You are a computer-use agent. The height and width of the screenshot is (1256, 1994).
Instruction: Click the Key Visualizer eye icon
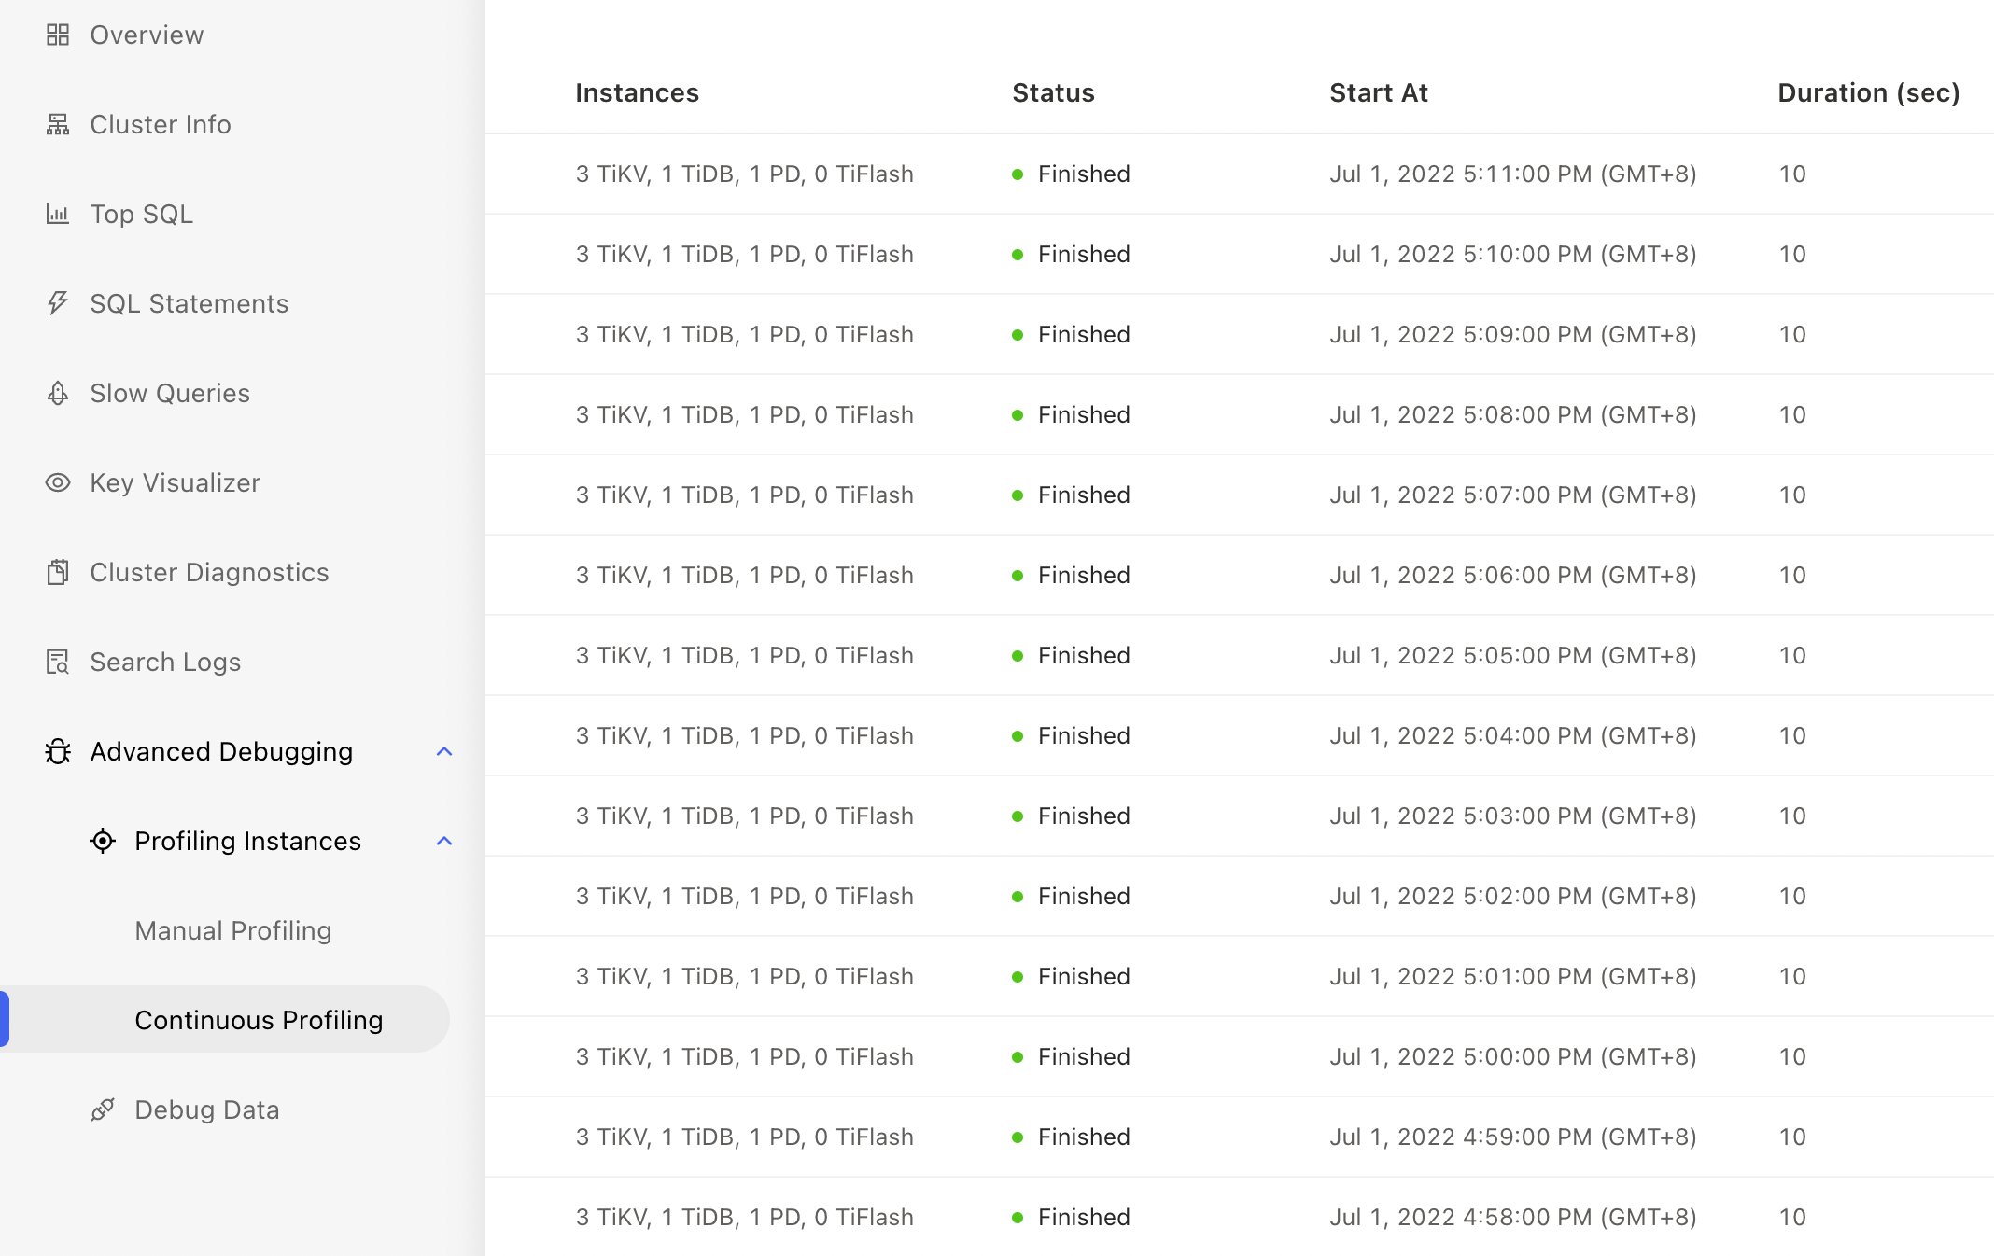[58, 482]
